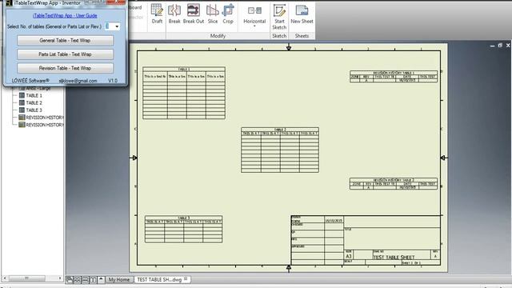The width and height of the screenshot is (512, 288).
Task: Select TABLE 1 on the drawing sheet
Action: pos(184,93)
